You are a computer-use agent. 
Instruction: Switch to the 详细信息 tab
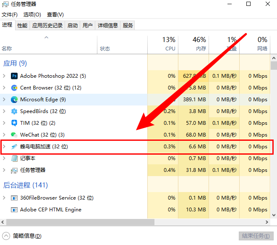pyautogui.click(x=108, y=26)
